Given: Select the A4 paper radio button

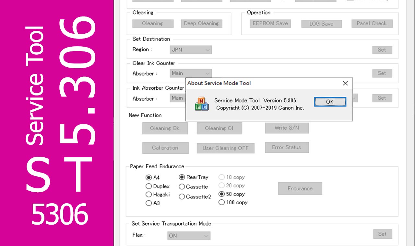Looking at the screenshot, I should (149, 177).
